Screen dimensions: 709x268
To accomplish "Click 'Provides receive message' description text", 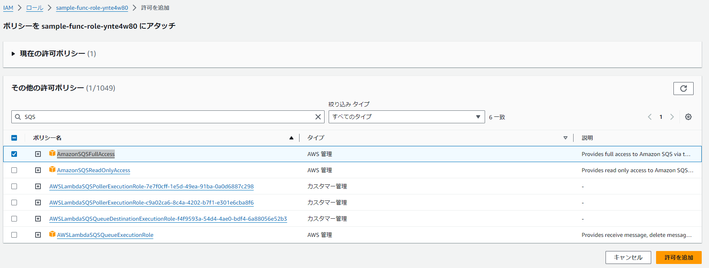I will tap(637, 235).
